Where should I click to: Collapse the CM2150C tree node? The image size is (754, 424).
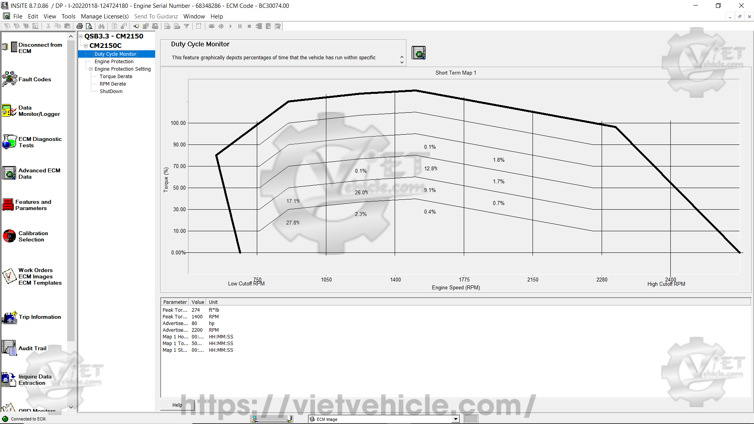click(86, 46)
